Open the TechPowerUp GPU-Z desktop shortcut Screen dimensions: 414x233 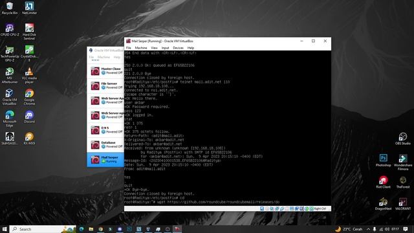[x=10, y=53]
